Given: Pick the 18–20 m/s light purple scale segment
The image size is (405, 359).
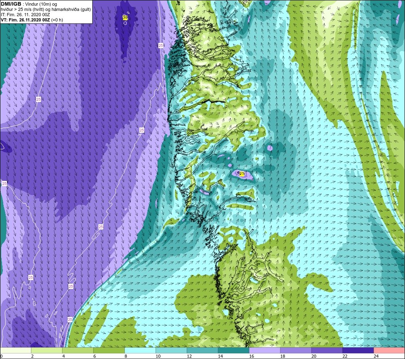Looking at the screenshot, I should pos(296,350).
